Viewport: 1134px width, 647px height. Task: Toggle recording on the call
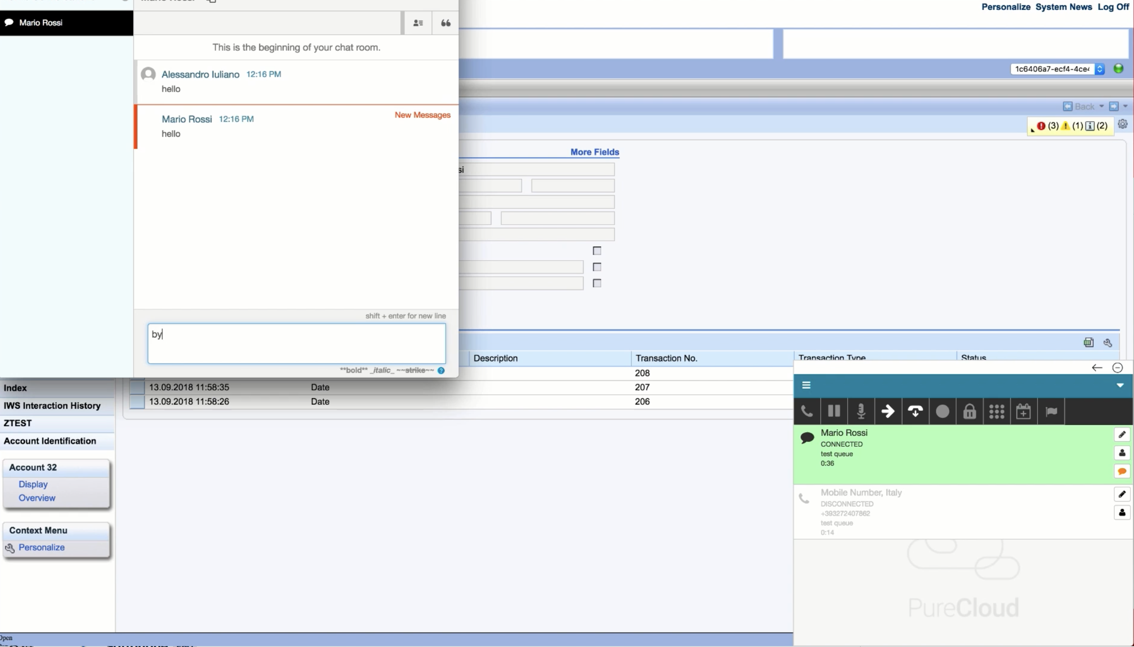[x=943, y=411]
